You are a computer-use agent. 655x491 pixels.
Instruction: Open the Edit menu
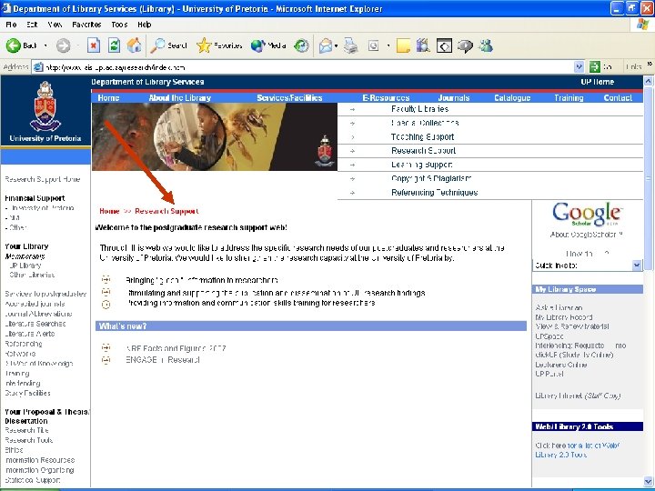32,25
